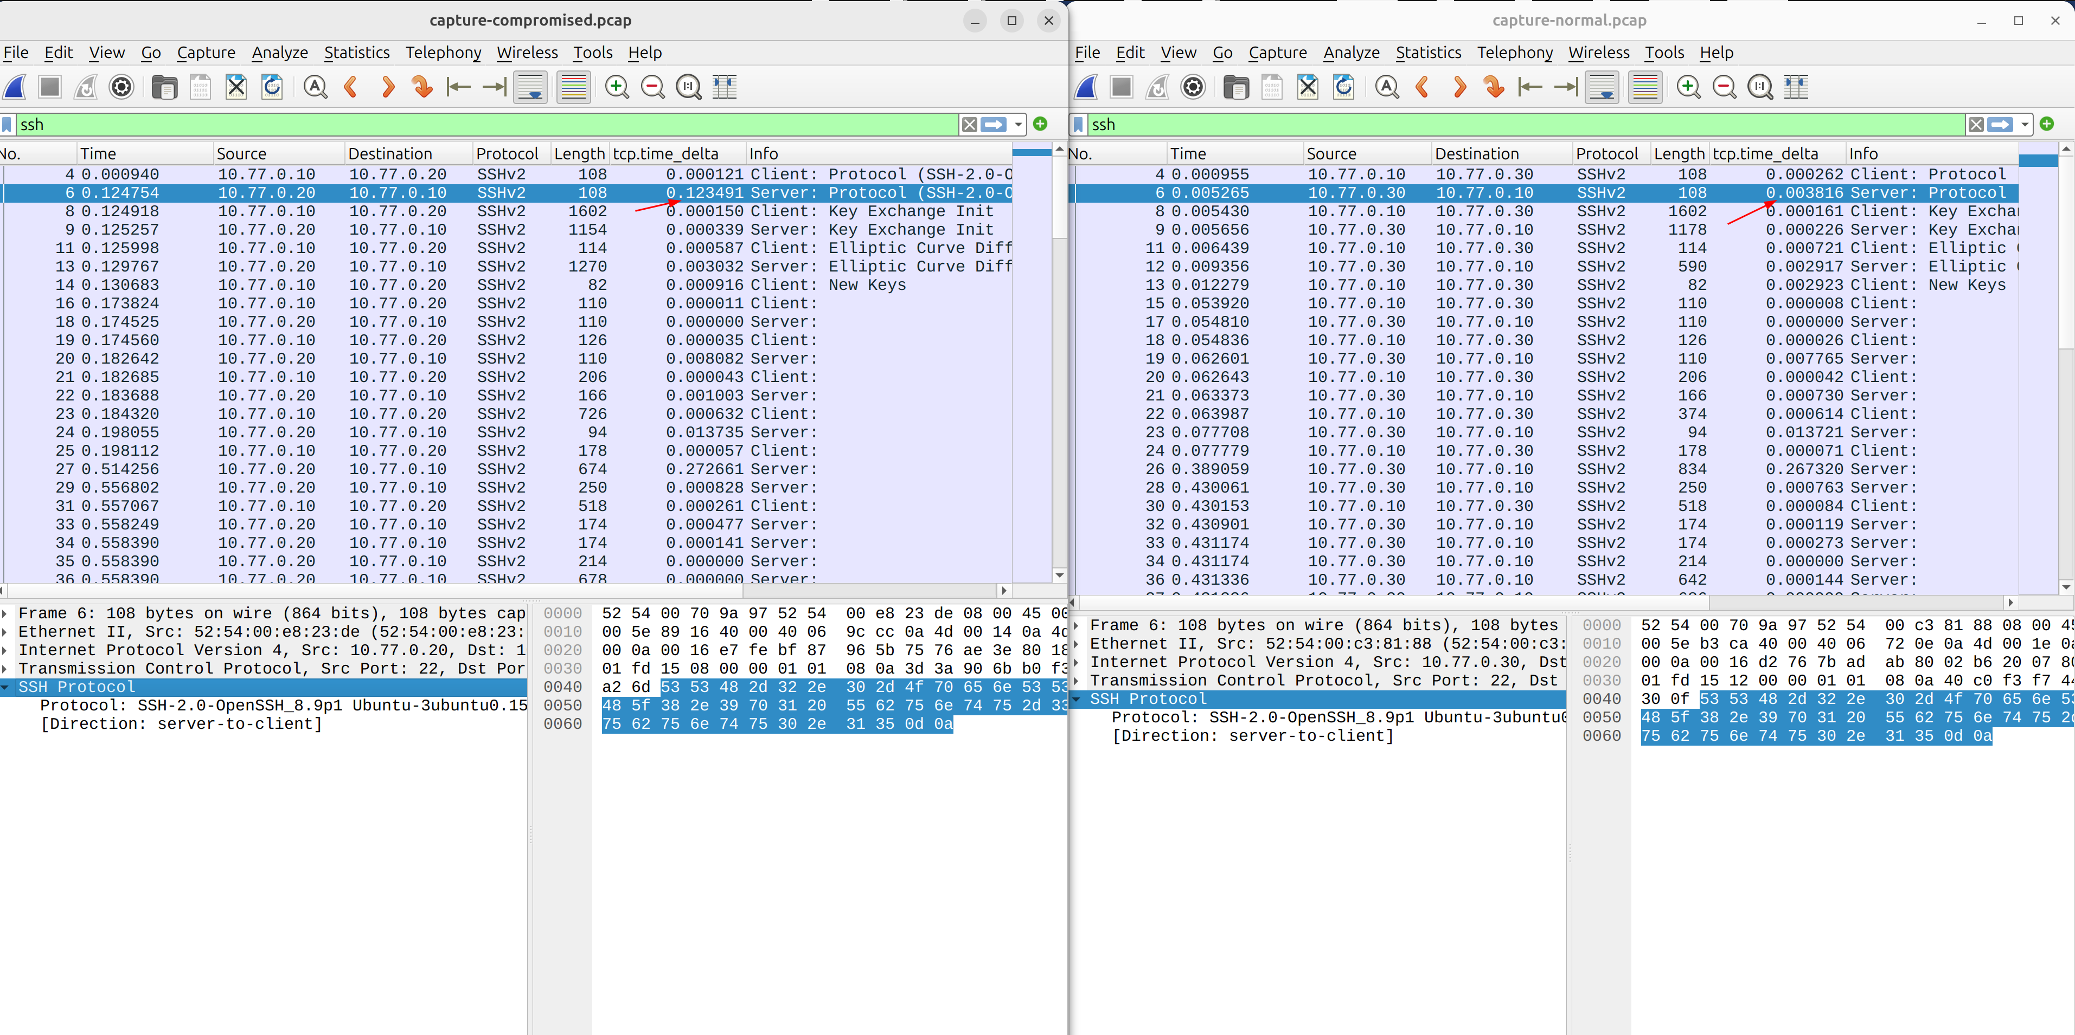Toggle auto-scroll during live capture in capture-compromised
Viewport: 2075px width, 1035px height.
coord(530,87)
